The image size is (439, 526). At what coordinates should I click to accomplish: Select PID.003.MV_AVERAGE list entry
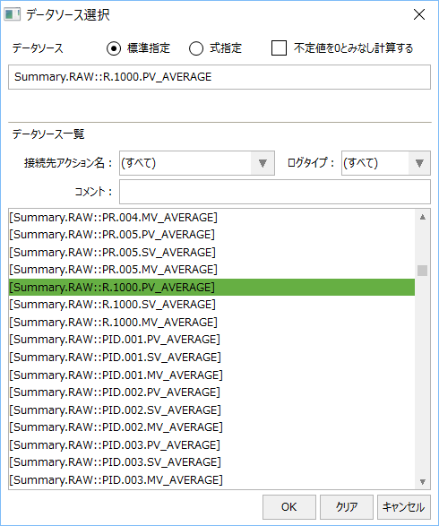tap(211, 479)
